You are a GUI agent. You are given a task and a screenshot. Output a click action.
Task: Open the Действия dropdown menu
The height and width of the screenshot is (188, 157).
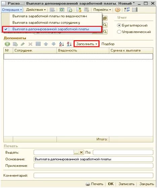pyautogui.click(x=36, y=10)
